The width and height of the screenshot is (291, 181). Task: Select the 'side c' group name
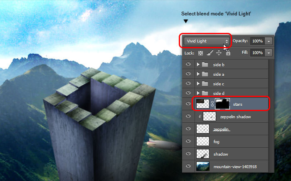click(x=219, y=84)
